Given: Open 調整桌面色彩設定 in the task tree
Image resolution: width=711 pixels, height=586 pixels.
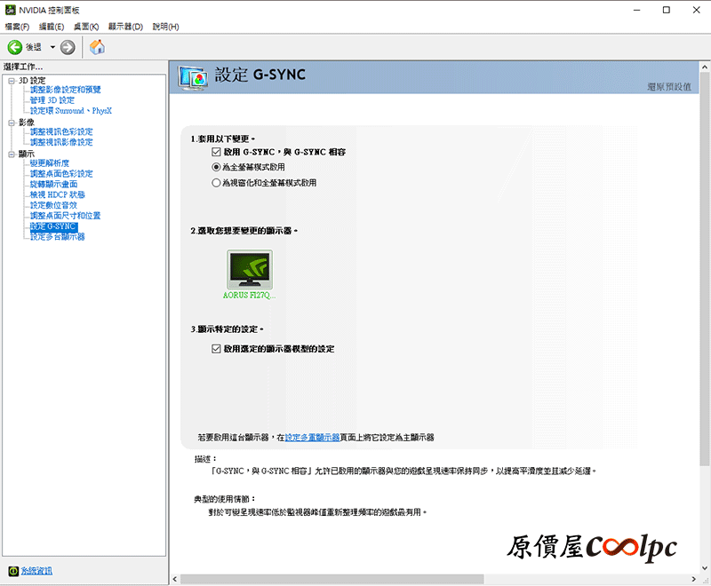Looking at the screenshot, I should [x=61, y=173].
